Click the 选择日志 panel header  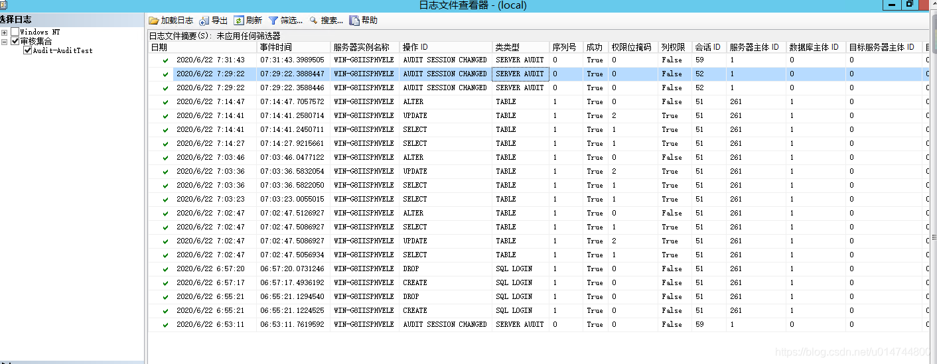pyautogui.click(x=72, y=20)
